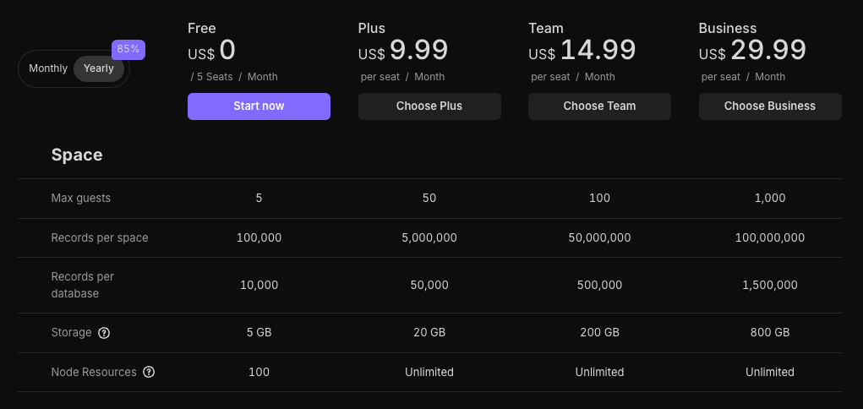863x409 pixels.
Task: Click the Choose Team button
Action: click(x=599, y=106)
